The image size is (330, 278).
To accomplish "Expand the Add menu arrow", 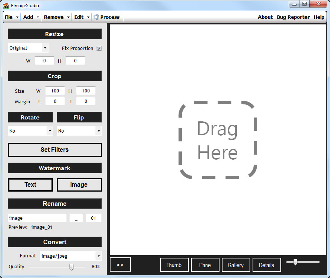I will pyautogui.click(x=38, y=17).
